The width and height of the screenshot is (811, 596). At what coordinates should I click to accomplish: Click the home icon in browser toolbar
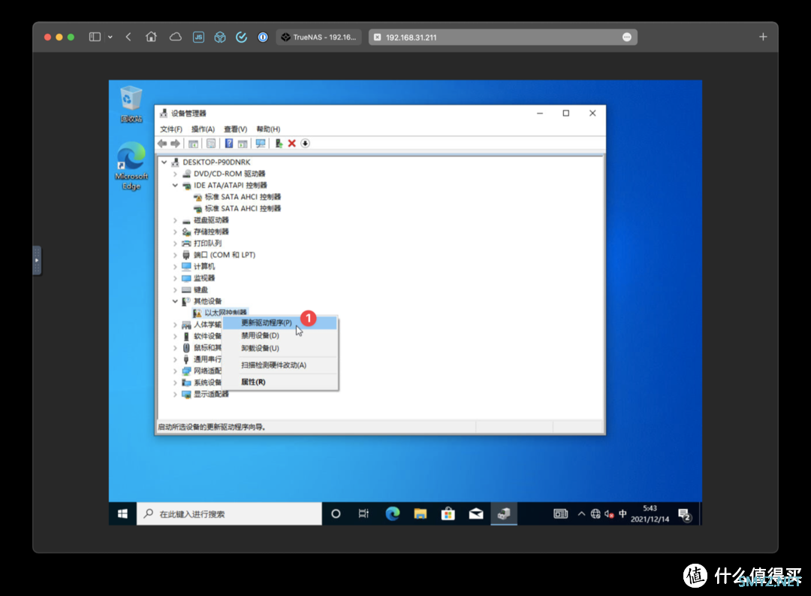151,37
